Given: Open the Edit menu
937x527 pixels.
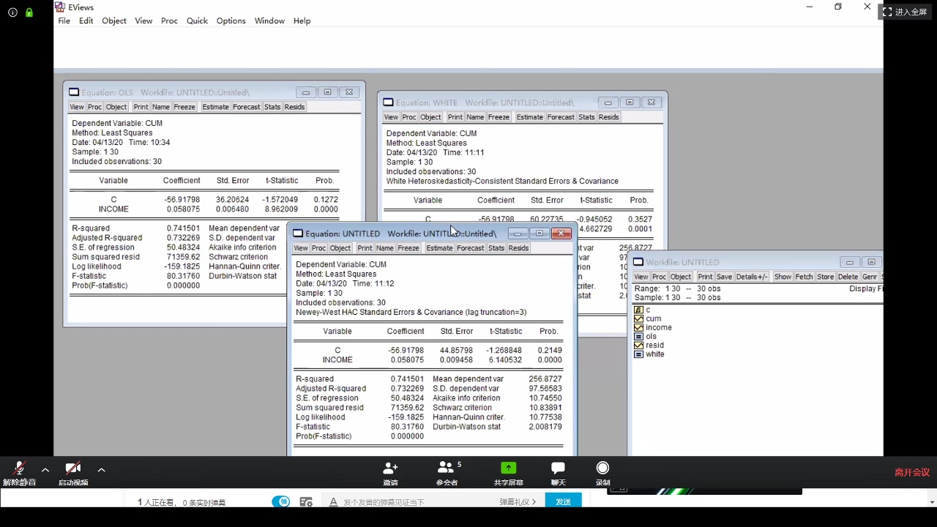Looking at the screenshot, I should click(x=86, y=20).
